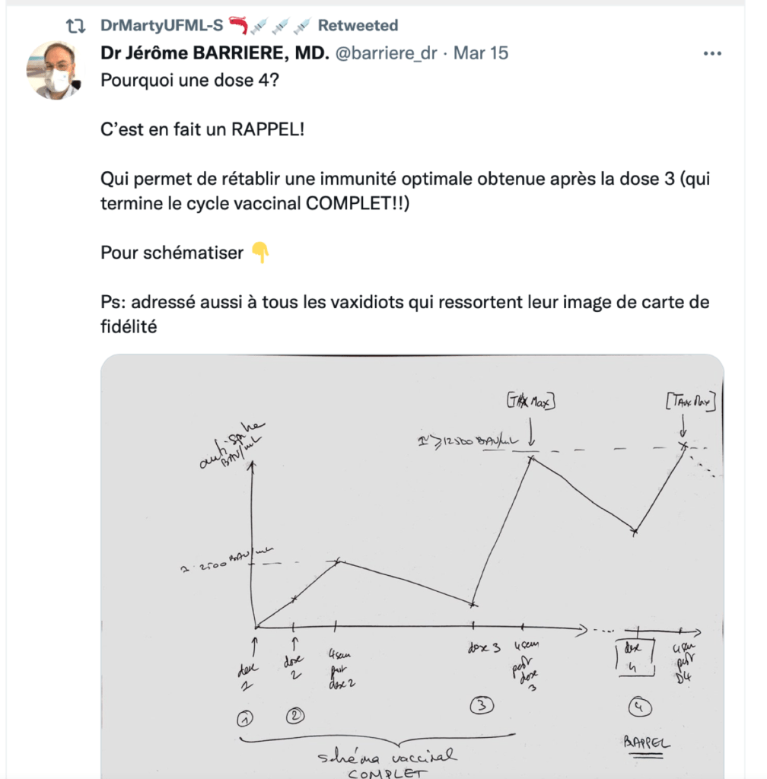Screen dimensions: 767x779
Task: Click the 'schéma vaccinal COMPLET' caption
Action: (x=387, y=764)
